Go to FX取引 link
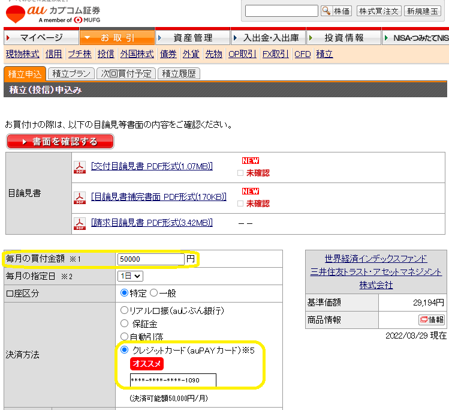Viewport: 449px width, 410px height. pyautogui.click(x=276, y=54)
